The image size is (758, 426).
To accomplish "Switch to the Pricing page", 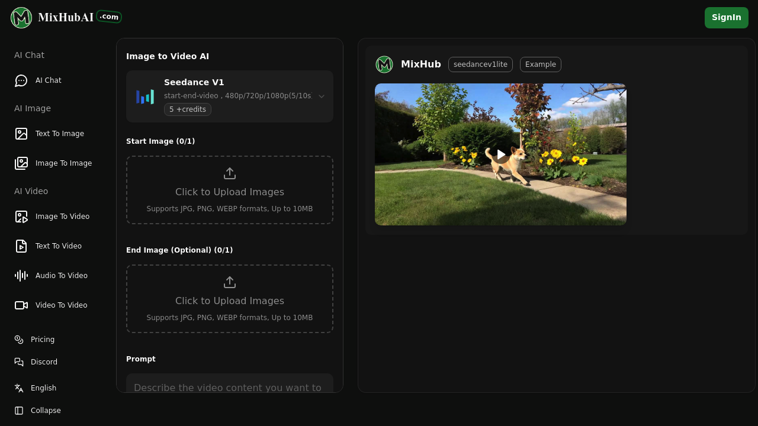I will pos(42,340).
